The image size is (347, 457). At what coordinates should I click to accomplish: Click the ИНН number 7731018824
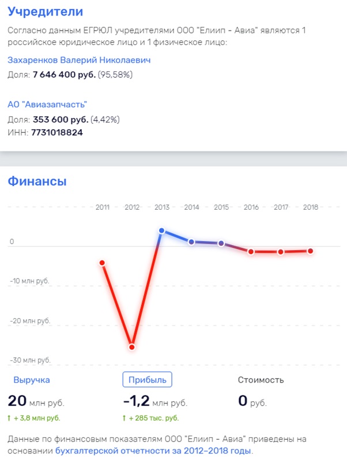[x=57, y=133]
